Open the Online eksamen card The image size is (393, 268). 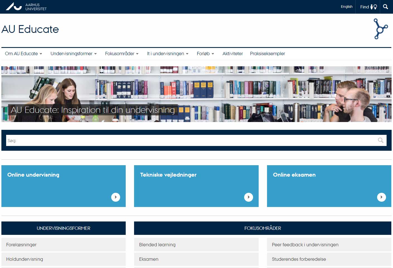pos(329,186)
